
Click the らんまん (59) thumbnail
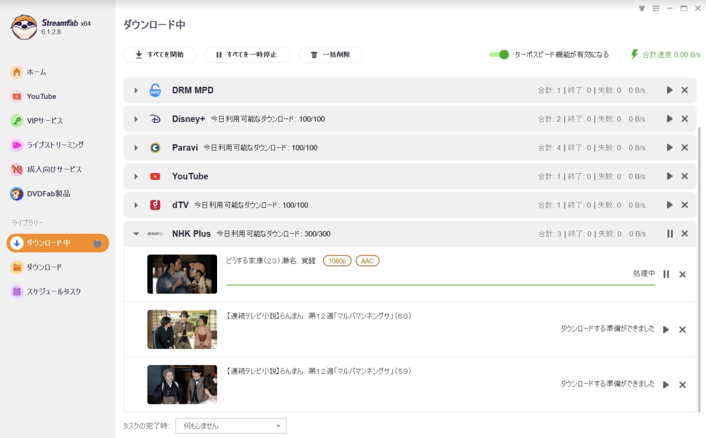click(182, 385)
